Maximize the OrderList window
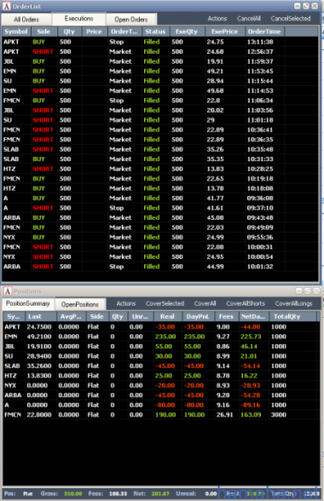Viewport: 324px width, 501px height. [x=306, y=6]
